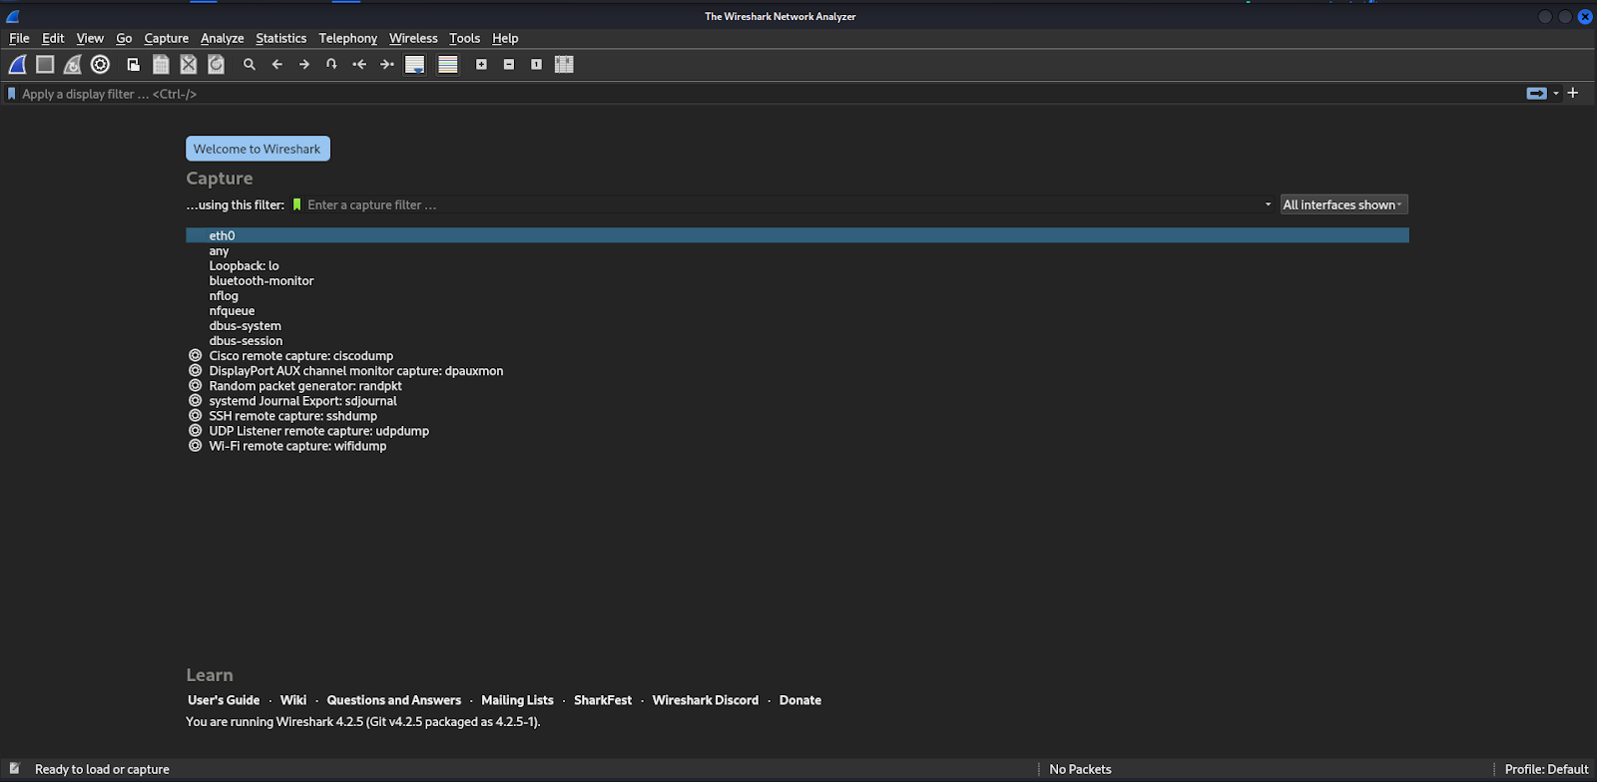Go forward in packet history

304,65
